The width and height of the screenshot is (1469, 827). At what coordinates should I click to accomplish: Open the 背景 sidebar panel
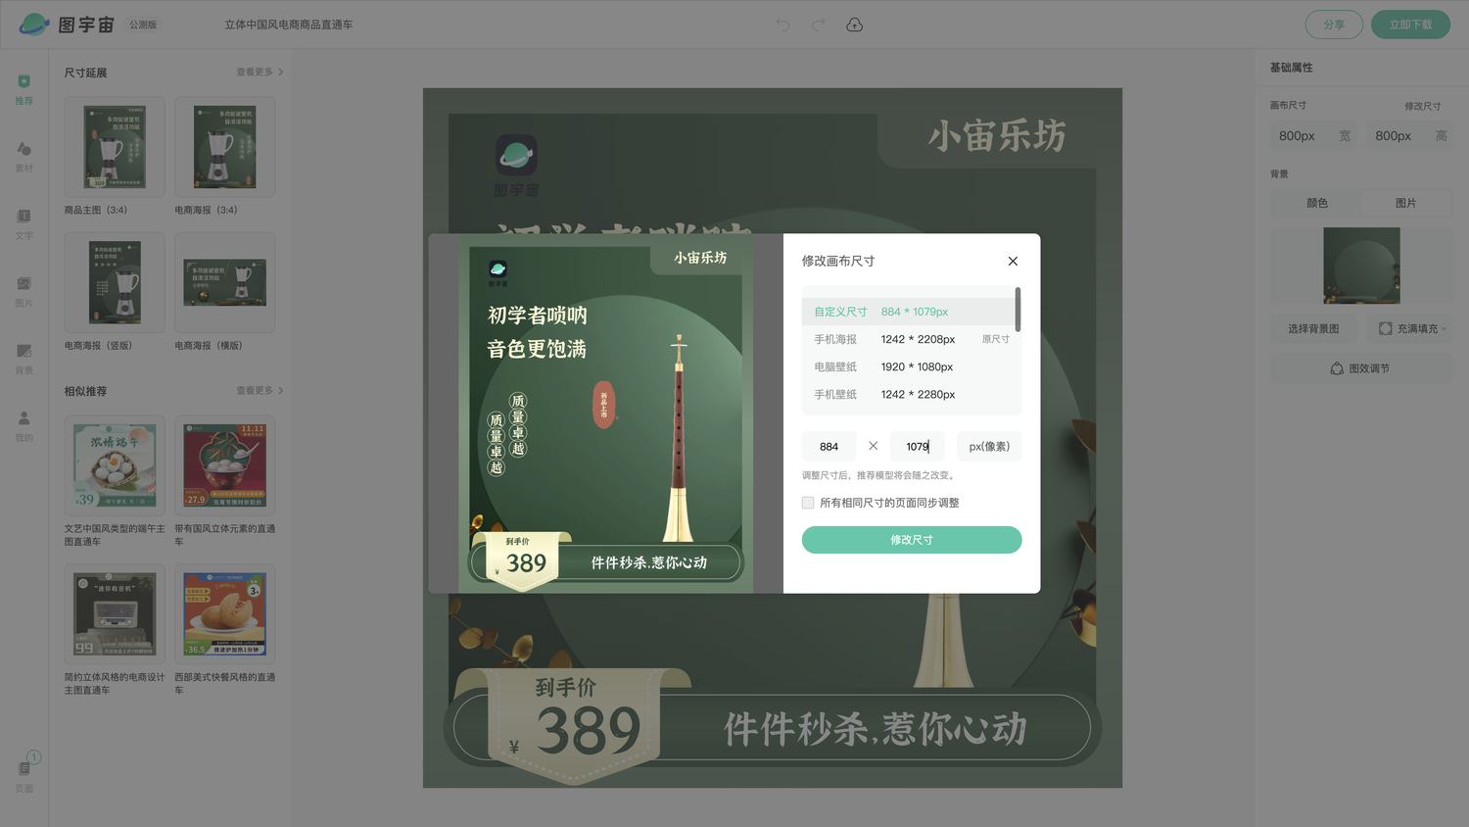pyautogui.click(x=24, y=360)
